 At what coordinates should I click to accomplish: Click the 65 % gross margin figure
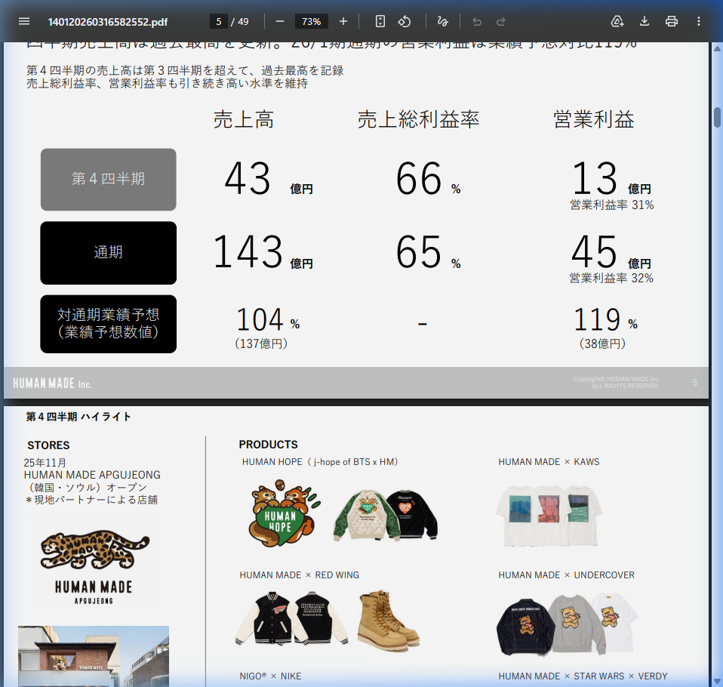click(429, 252)
